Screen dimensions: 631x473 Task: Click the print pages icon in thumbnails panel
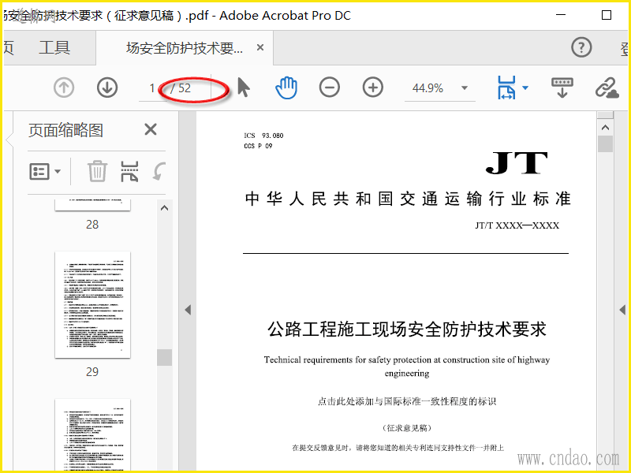tap(129, 171)
